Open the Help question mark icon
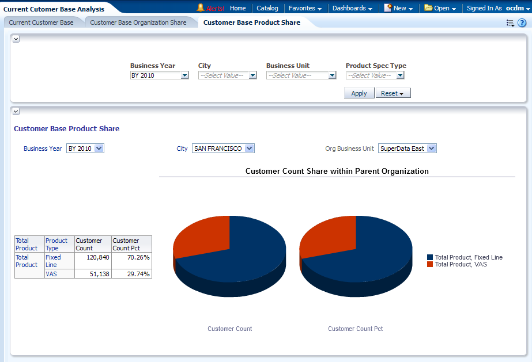The width and height of the screenshot is (532, 362). [x=522, y=23]
